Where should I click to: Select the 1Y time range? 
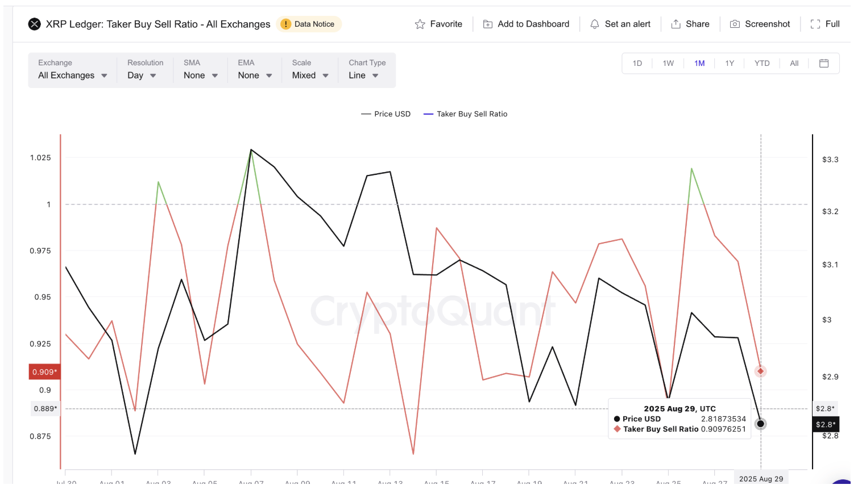(x=730, y=63)
